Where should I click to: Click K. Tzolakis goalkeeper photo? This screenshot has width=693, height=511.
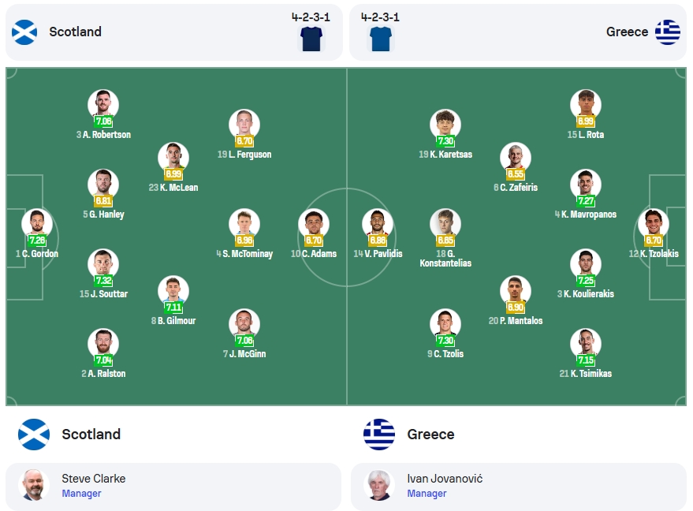[654, 224]
